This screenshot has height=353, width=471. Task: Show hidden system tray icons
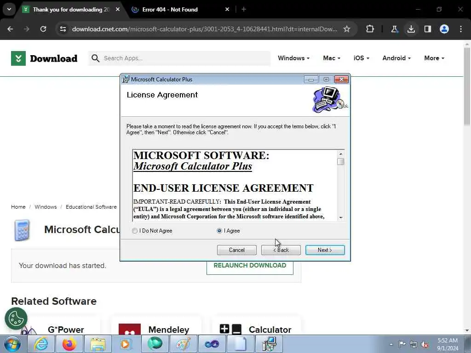[x=391, y=344]
